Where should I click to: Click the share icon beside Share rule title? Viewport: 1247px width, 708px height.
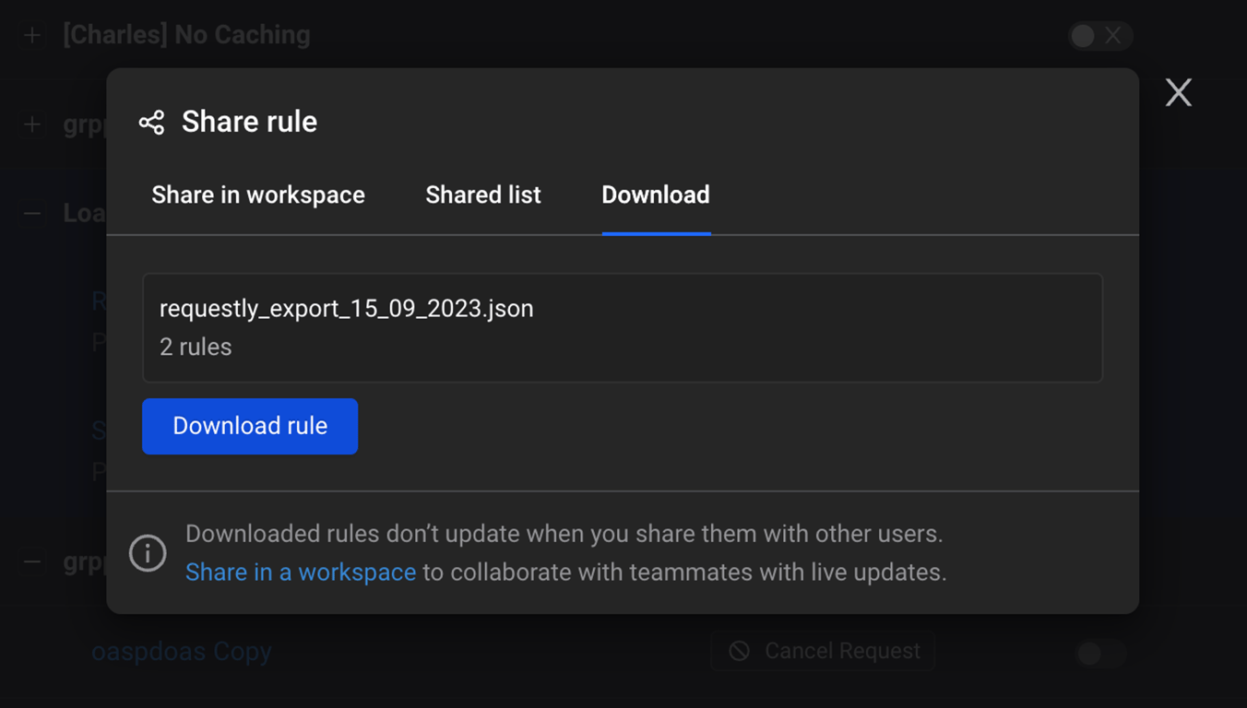click(151, 122)
